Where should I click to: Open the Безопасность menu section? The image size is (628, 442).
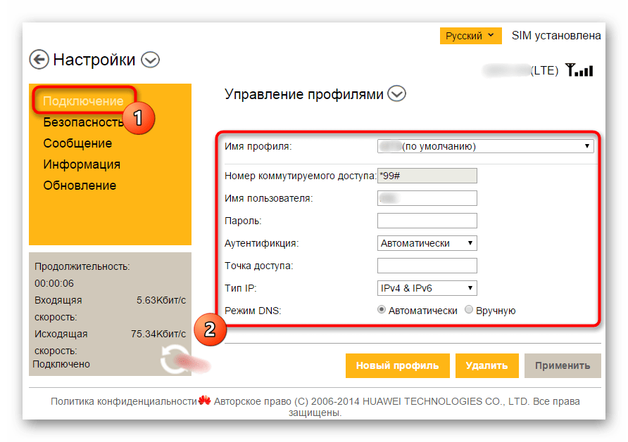83,122
